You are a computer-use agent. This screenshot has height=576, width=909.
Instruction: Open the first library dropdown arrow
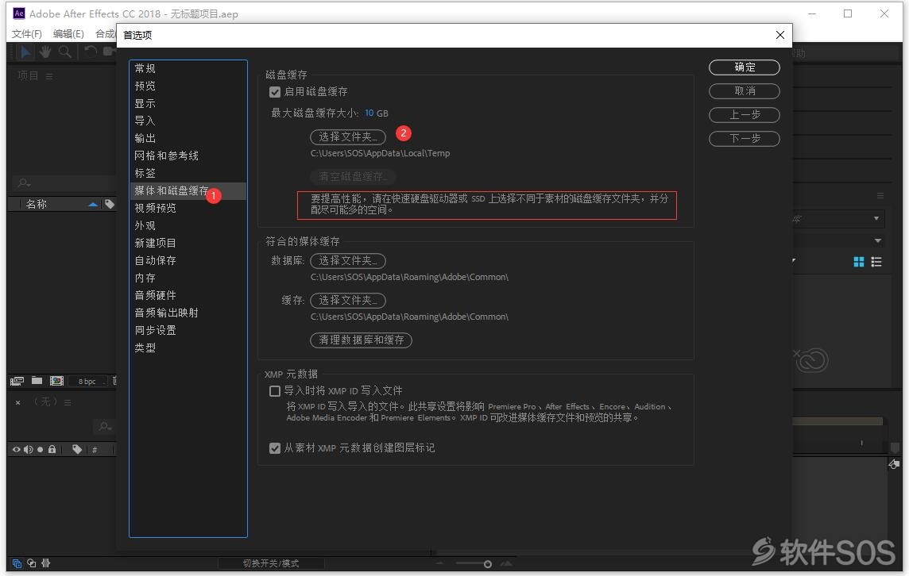tap(876, 219)
